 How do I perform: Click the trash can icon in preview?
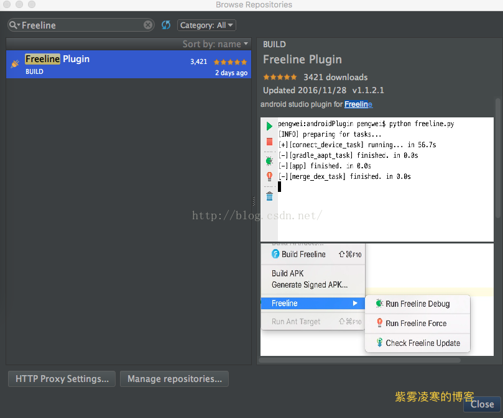coord(269,196)
